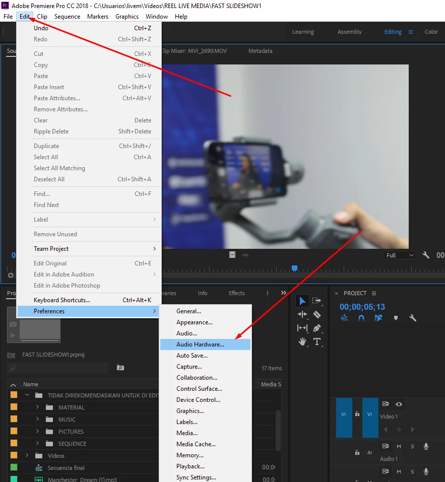This screenshot has height=482, width=445.
Task: Click the drag audio only waveform icon
Action: coord(245,255)
